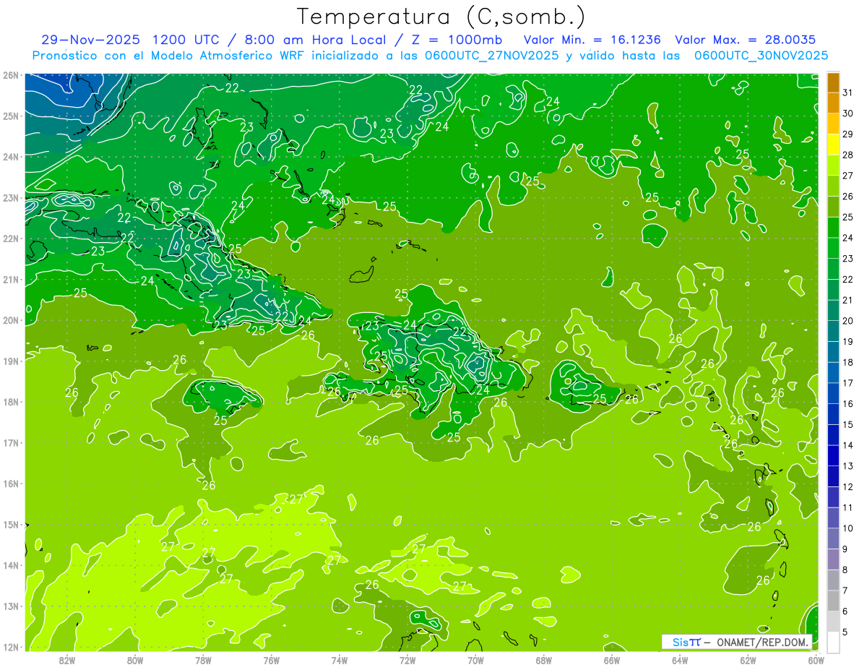Viewport: 867px width, 670px height.
Task: Click the 31 value on the color scale
Action: (x=848, y=93)
